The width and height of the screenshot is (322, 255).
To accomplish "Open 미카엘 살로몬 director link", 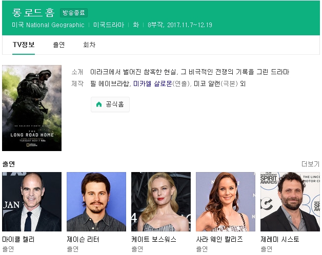I will click(x=153, y=83).
